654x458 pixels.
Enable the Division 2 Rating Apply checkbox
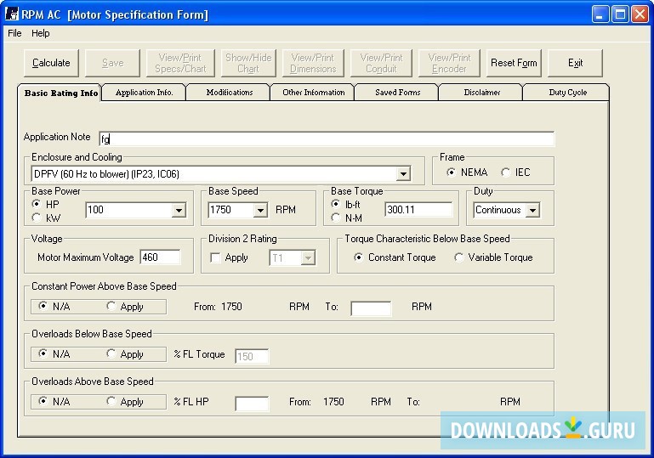215,257
